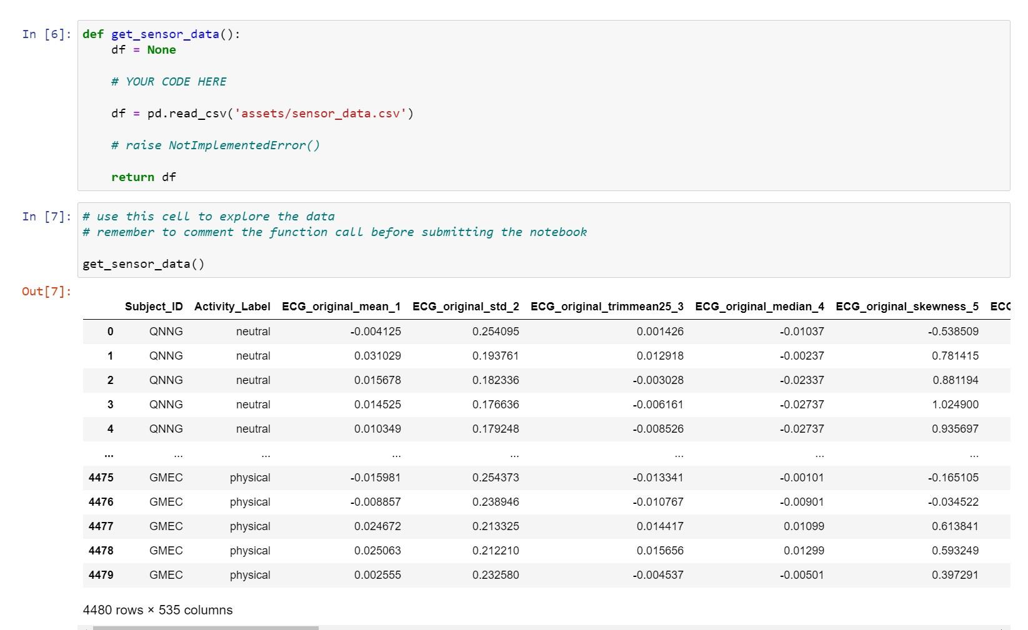
Task: Click the 'assets/sensor_data.csv' filename string
Action: point(322,114)
